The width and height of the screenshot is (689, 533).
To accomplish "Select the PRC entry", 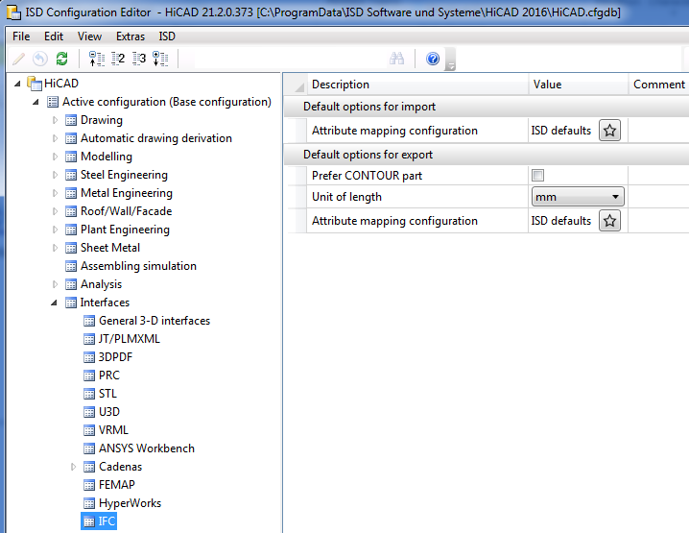I will (x=109, y=376).
